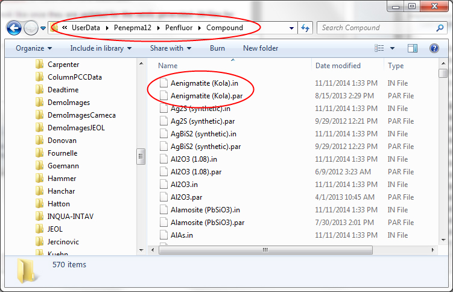This screenshot has height=292, width=453.
Task: Click the Refresh button next to address bar
Action: pos(305,28)
